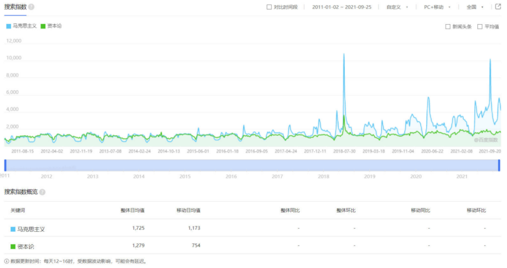Click the 2018 blue spike peak on chart
The width and height of the screenshot is (507, 268).
pyautogui.click(x=344, y=54)
